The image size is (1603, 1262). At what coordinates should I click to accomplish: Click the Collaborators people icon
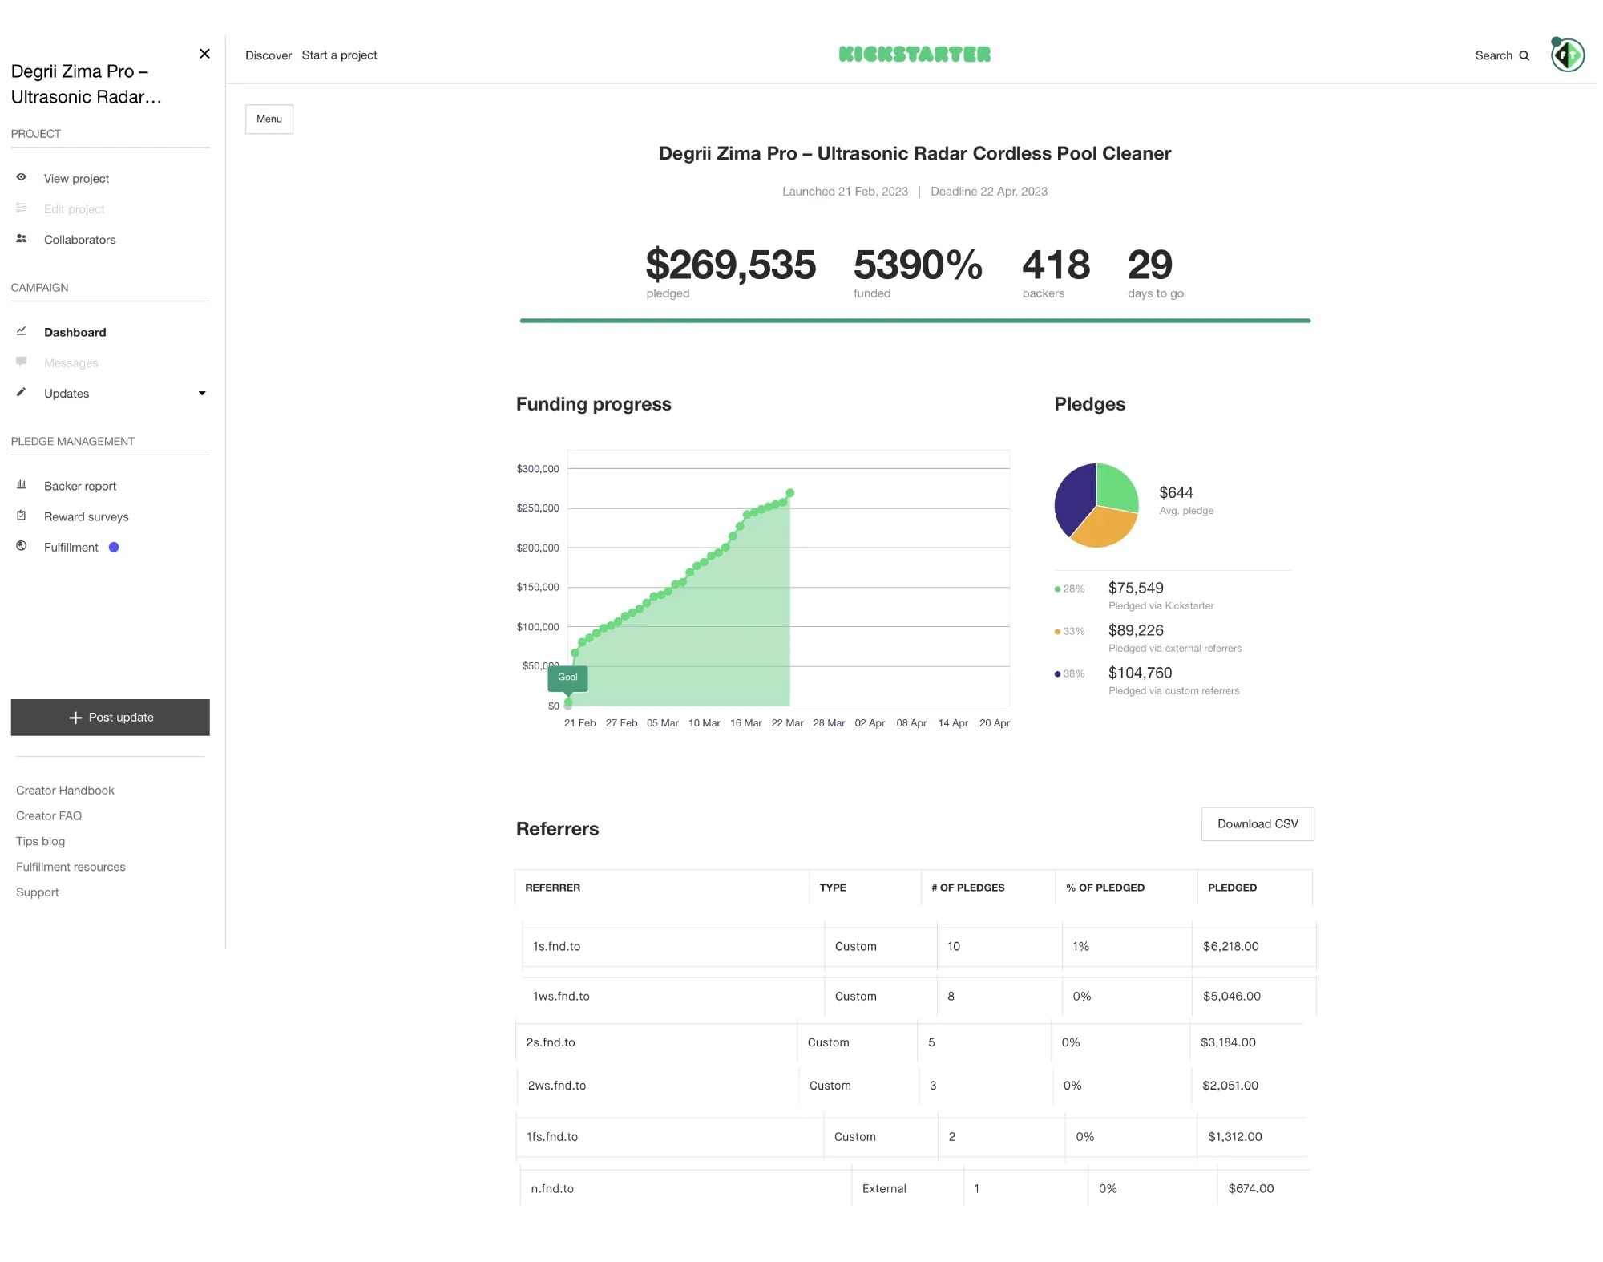pyautogui.click(x=22, y=238)
